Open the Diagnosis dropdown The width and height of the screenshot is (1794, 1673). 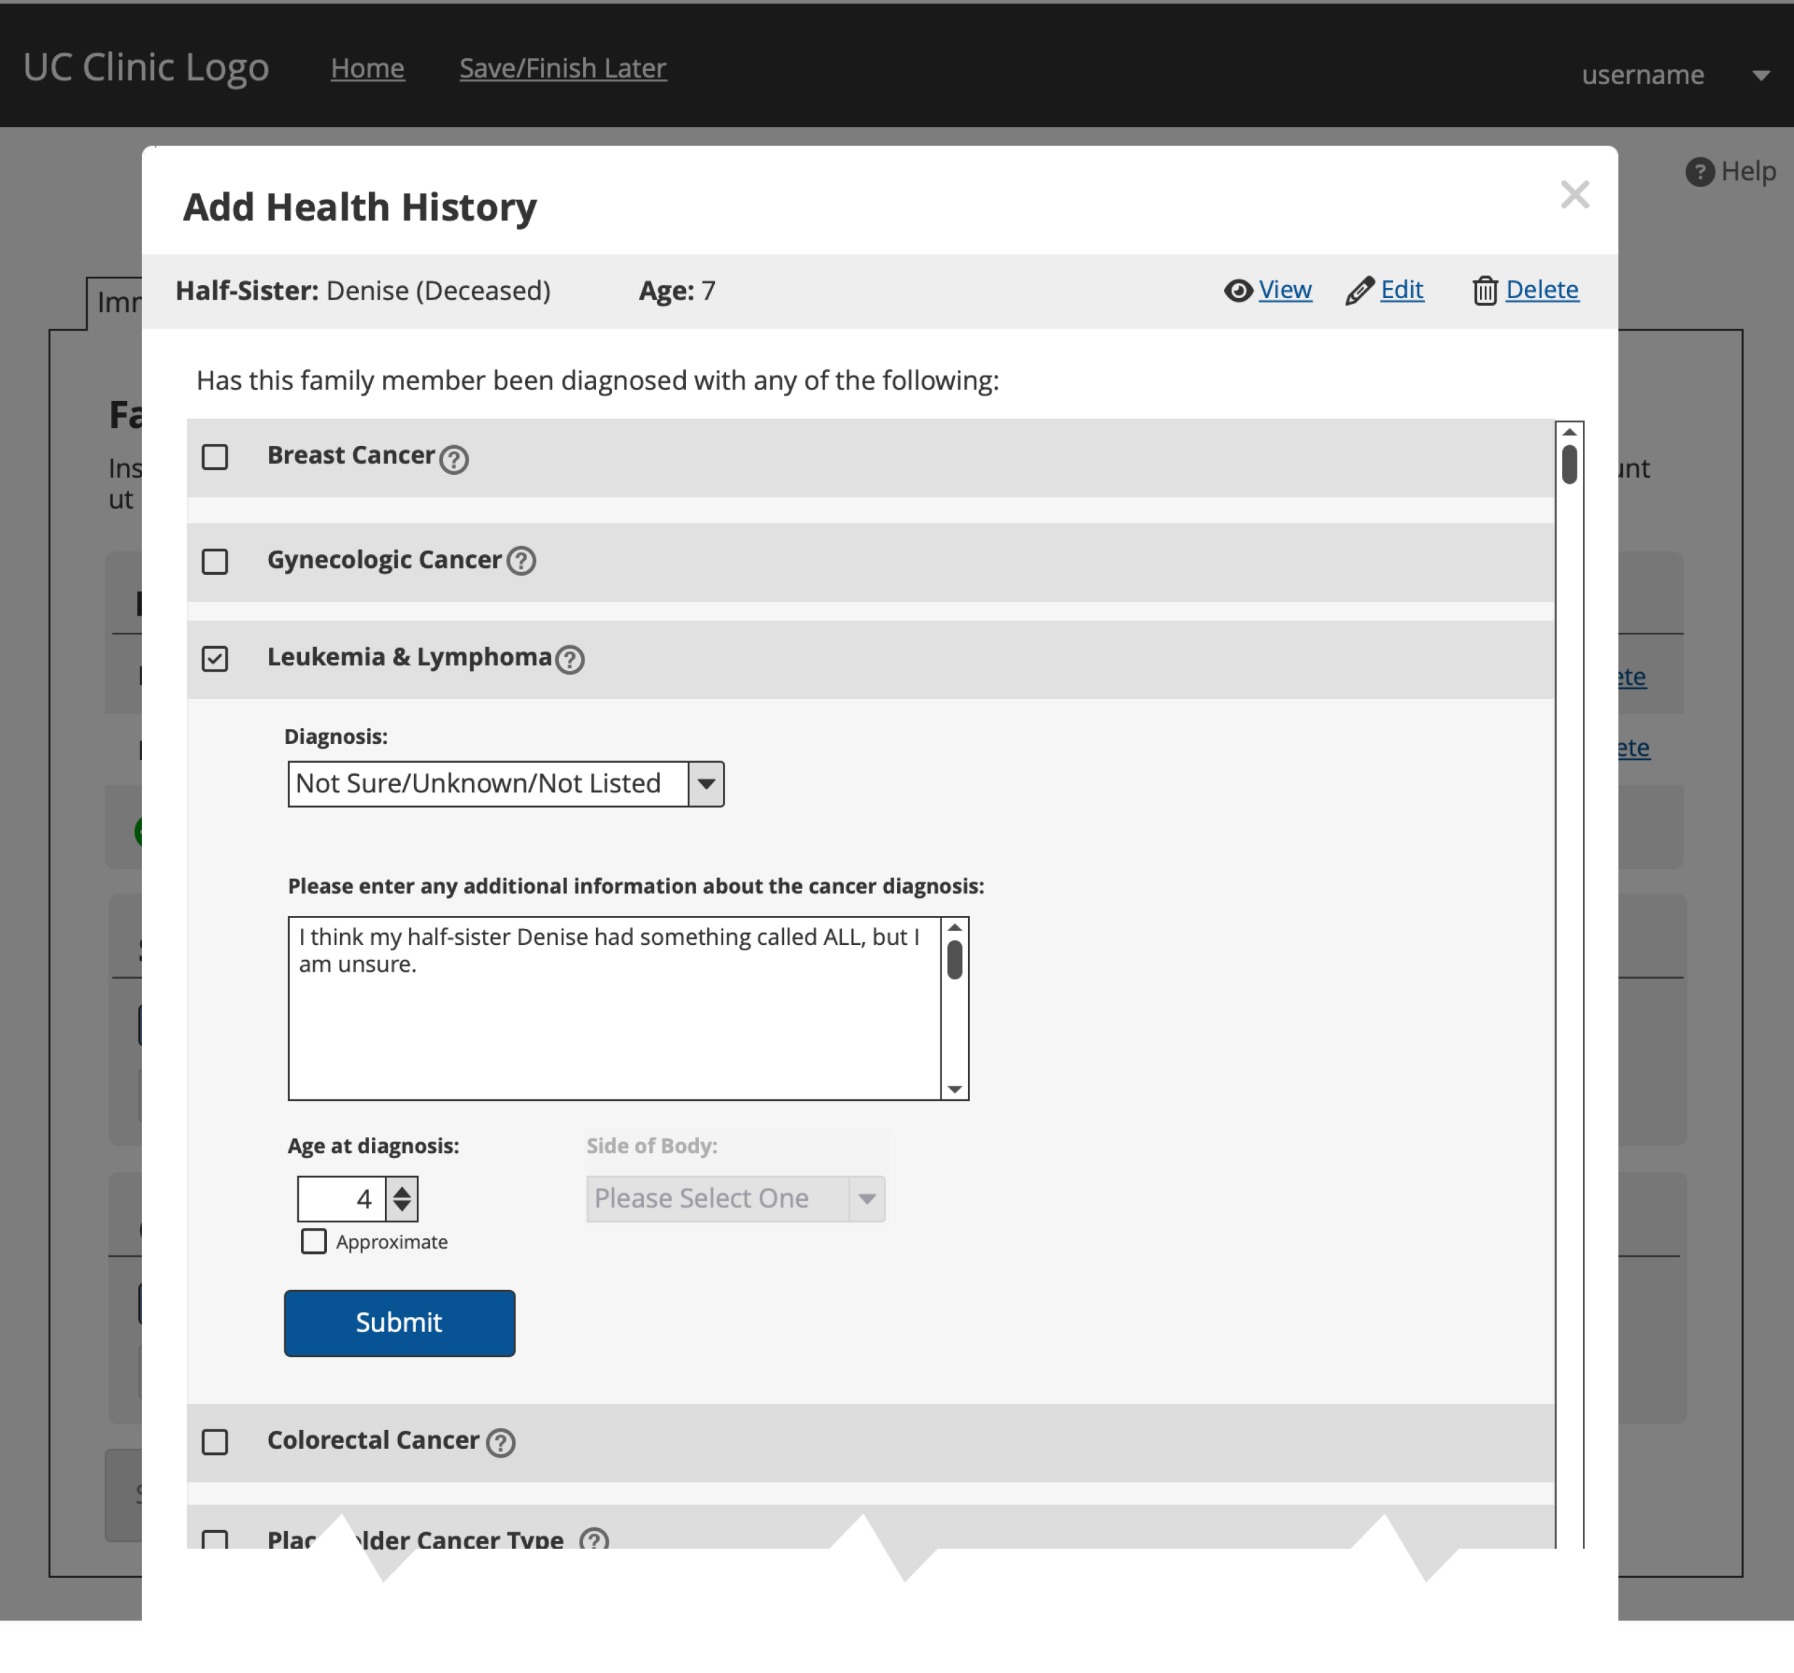(505, 783)
